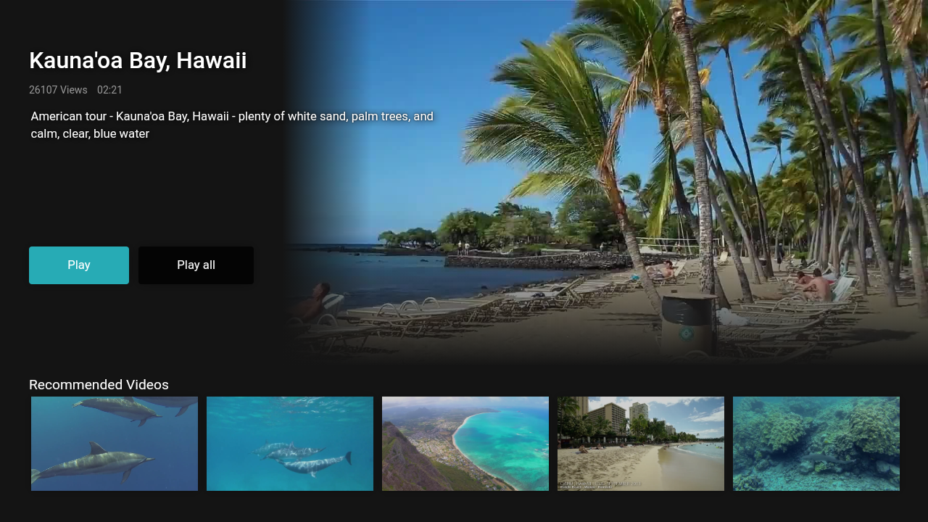Image resolution: width=928 pixels, height=522 pixels.
Task: Choose the hotel beach recommended video
Action: tap(641, 444)
